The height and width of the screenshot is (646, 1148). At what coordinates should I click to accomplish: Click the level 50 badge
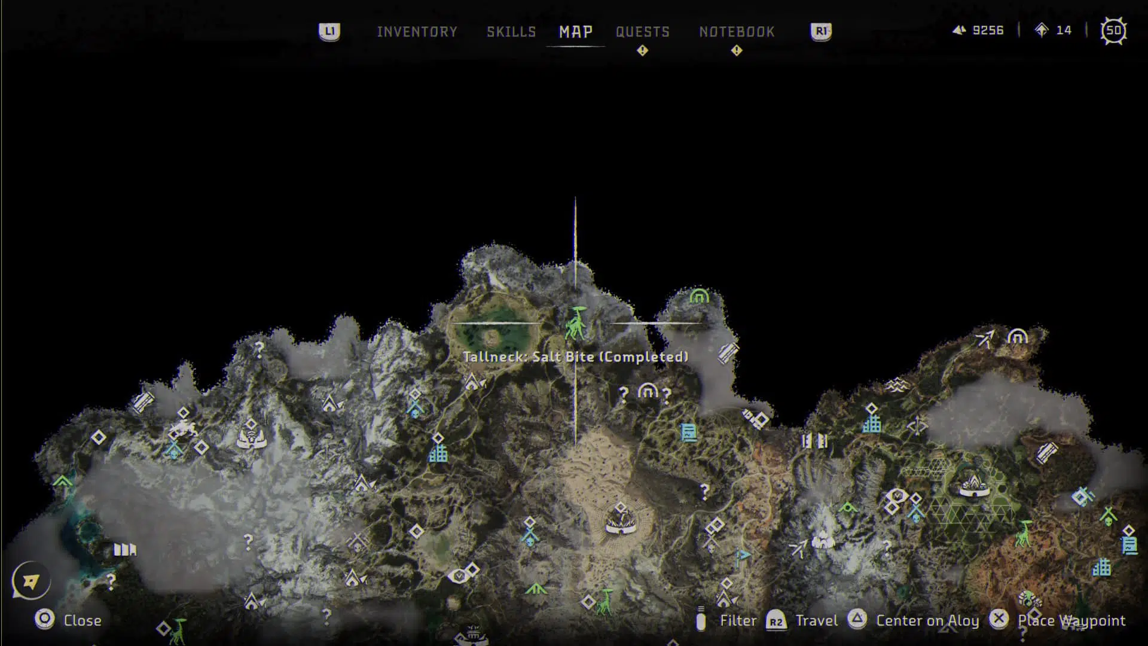[x=1113, y=31]
